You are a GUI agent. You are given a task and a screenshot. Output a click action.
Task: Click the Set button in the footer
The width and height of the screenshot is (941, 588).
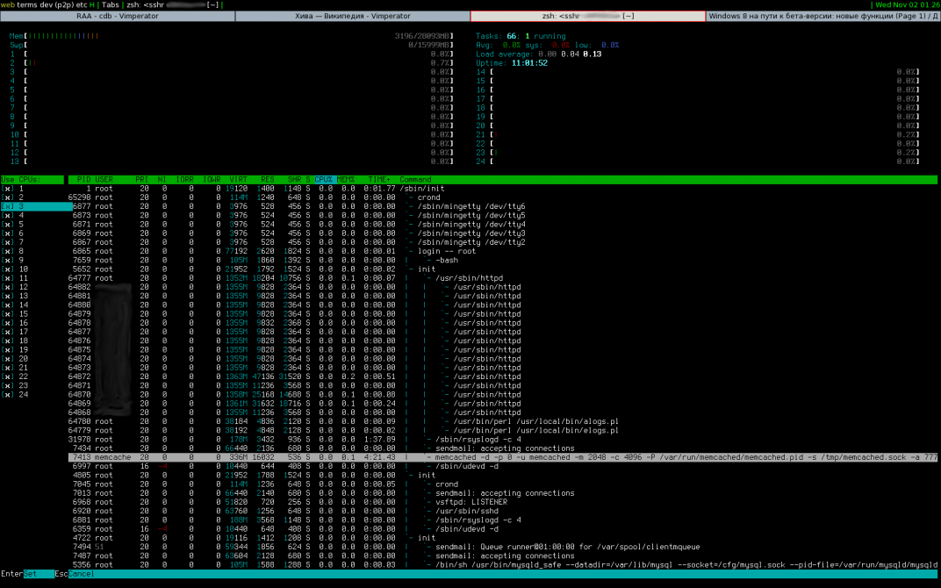pyautogui.click(x=39, y=574)
